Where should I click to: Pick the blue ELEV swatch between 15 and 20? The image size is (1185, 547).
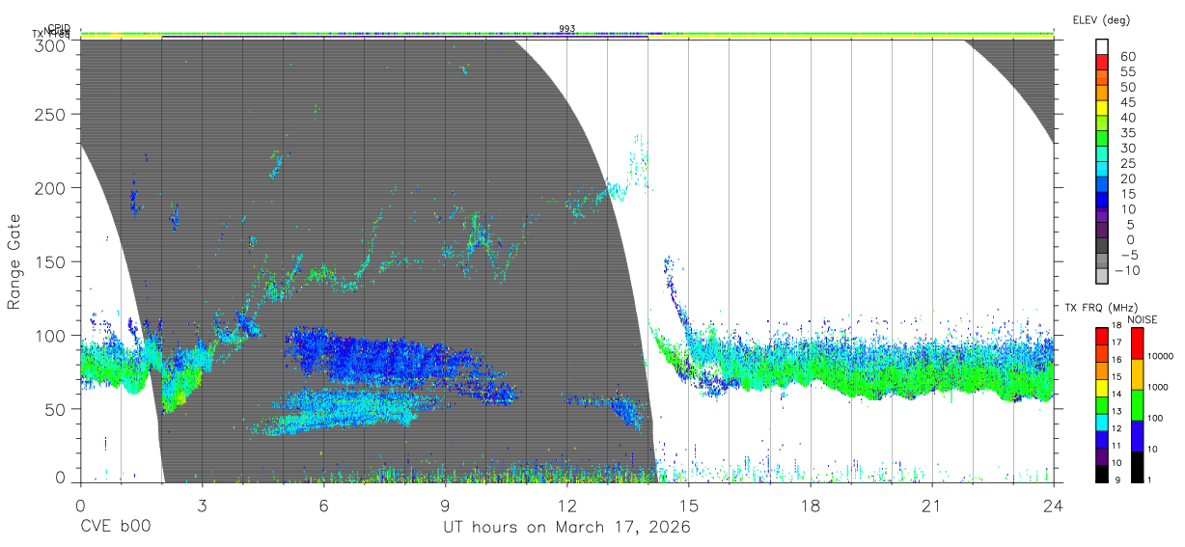click(1103, 185)
